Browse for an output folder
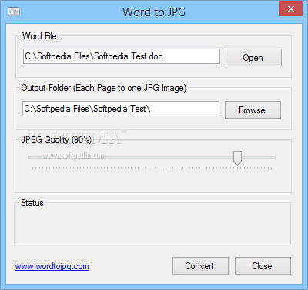 tap(253, 110)
